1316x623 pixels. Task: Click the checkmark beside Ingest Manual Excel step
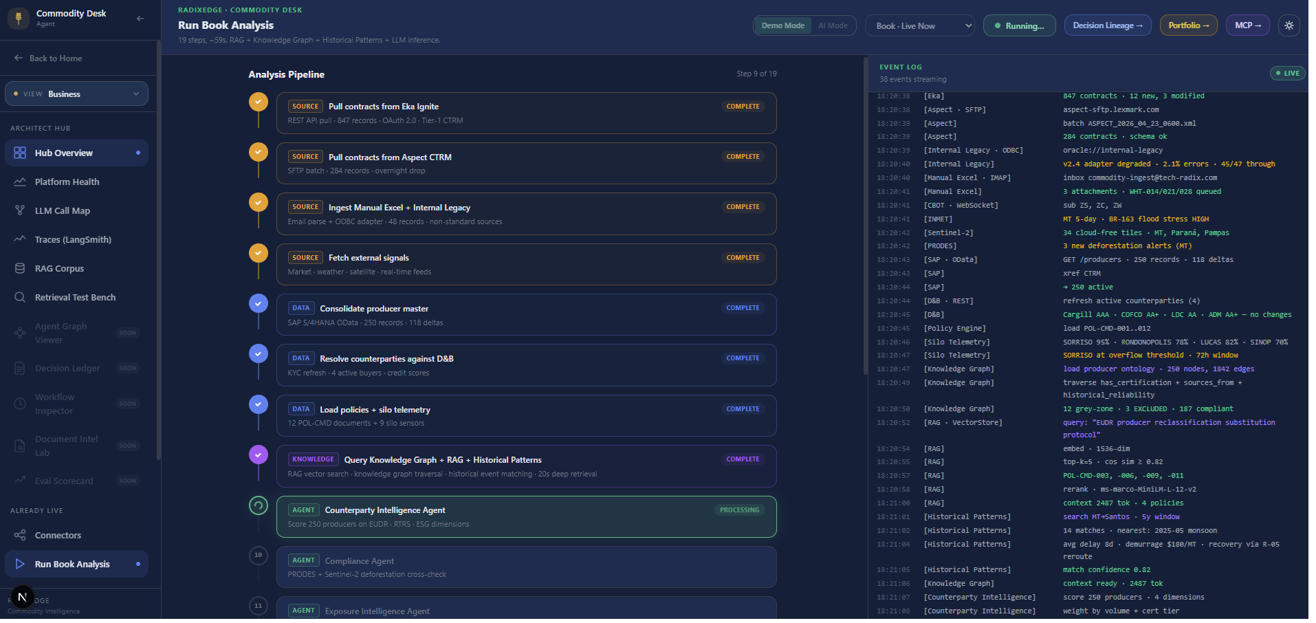point(259,202)
